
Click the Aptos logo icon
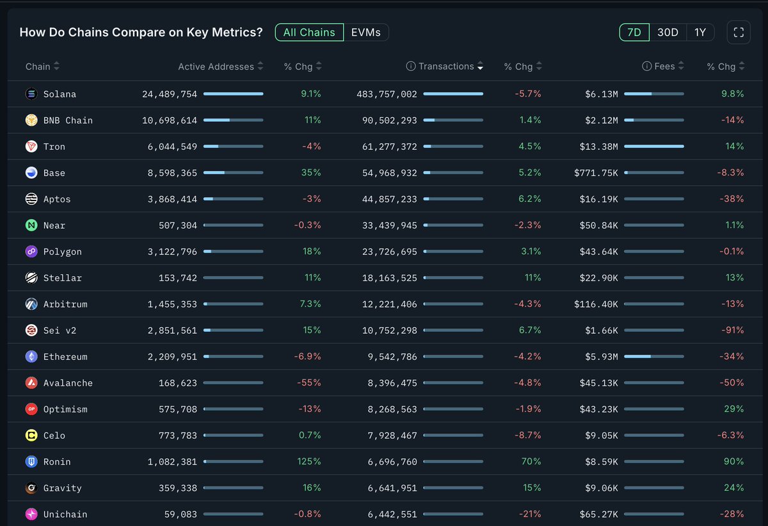coord(31,199)
